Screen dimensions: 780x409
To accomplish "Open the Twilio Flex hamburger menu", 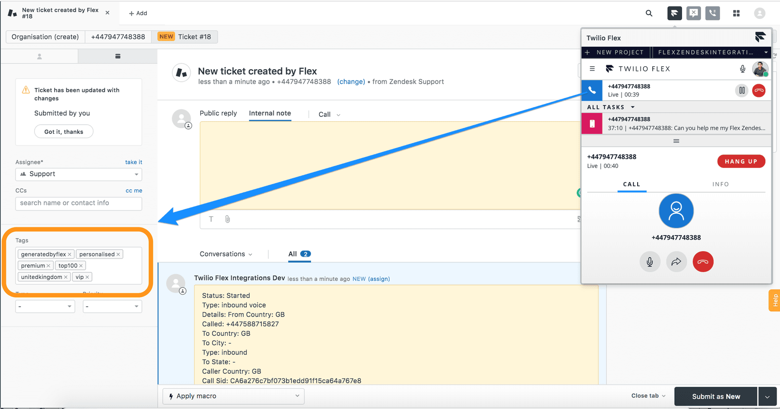I will (592, 69).
